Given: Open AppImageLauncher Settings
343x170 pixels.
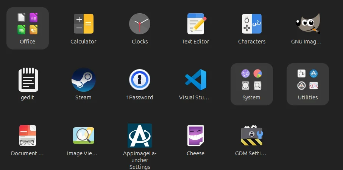Looking at the screenshot, I should pos(140,136).
